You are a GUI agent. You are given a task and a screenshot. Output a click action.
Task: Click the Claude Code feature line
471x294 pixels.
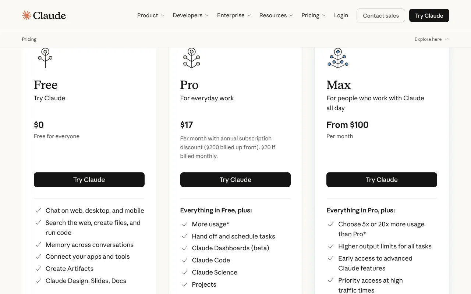pos(211,260)
